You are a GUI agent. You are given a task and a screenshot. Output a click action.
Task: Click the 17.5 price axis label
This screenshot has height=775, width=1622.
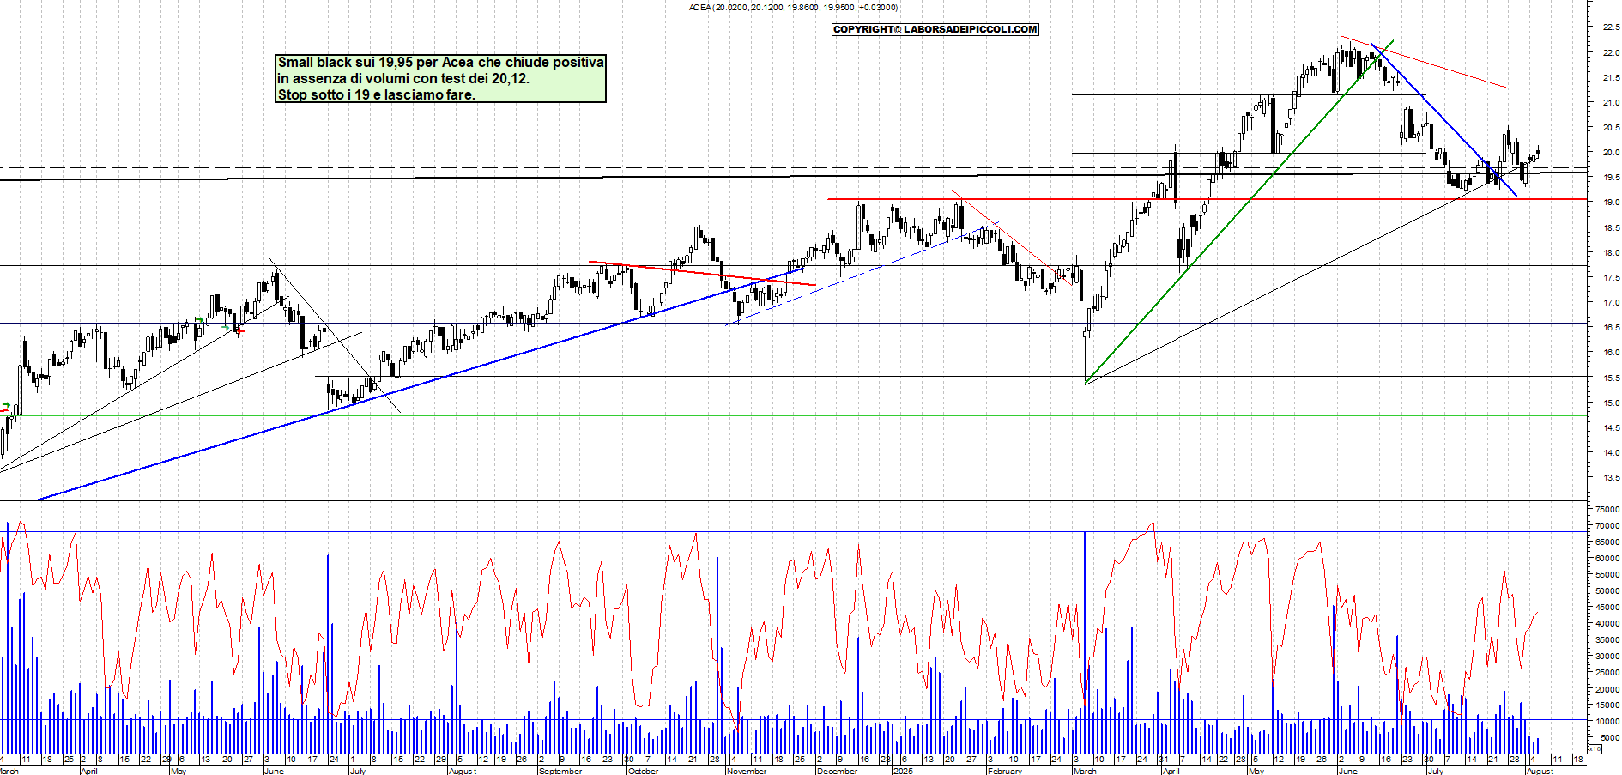pyautogui.click(x=1611, y=278)
